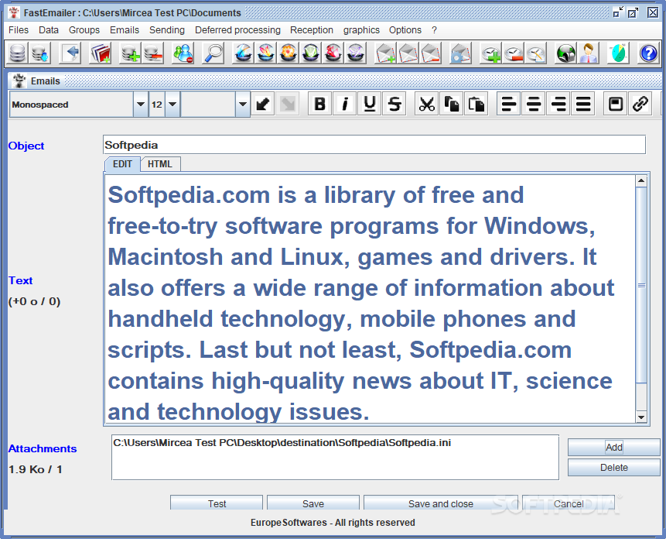The image size is (666, 539).
Task: Switch to the EDIT tab
Action: (x=122, y=164)
